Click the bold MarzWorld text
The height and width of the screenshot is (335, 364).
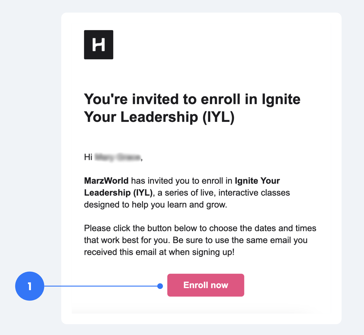106,181
